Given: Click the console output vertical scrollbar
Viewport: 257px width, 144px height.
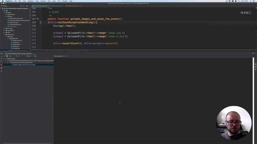Looking at the screenshot, I should pos(253,100).
